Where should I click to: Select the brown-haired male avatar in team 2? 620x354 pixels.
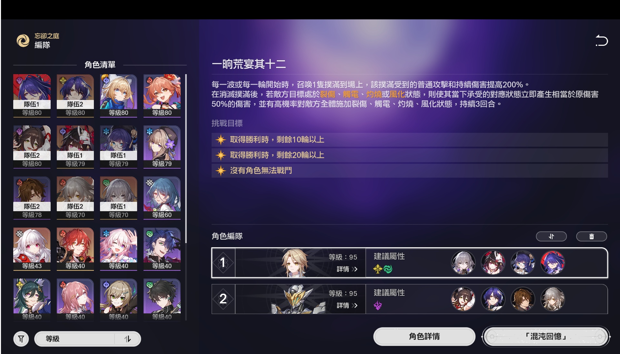pyautogui.click(x=523, y=299)
